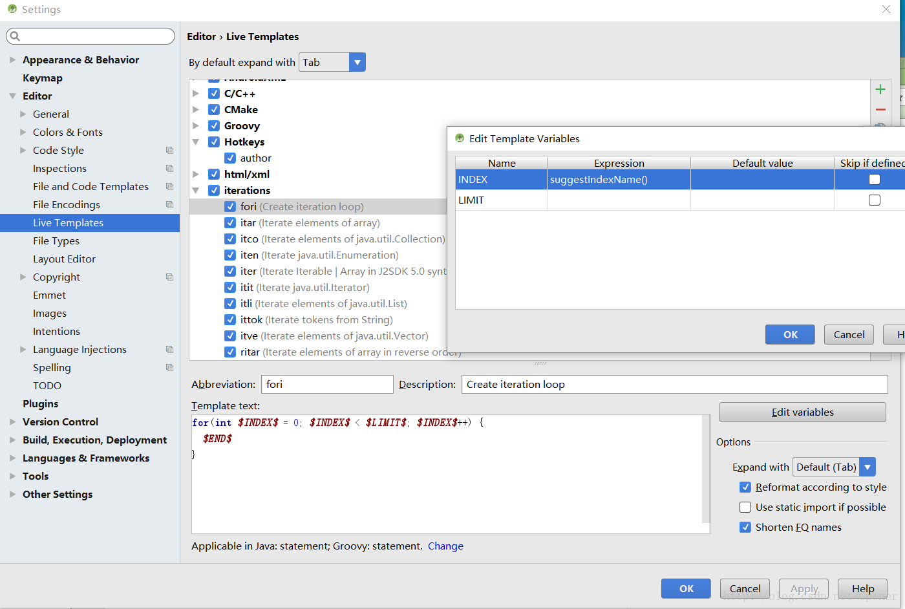Toggle Skip if defined for LIMIT
The width and height of the screenshot is (905, 609).
875,200
